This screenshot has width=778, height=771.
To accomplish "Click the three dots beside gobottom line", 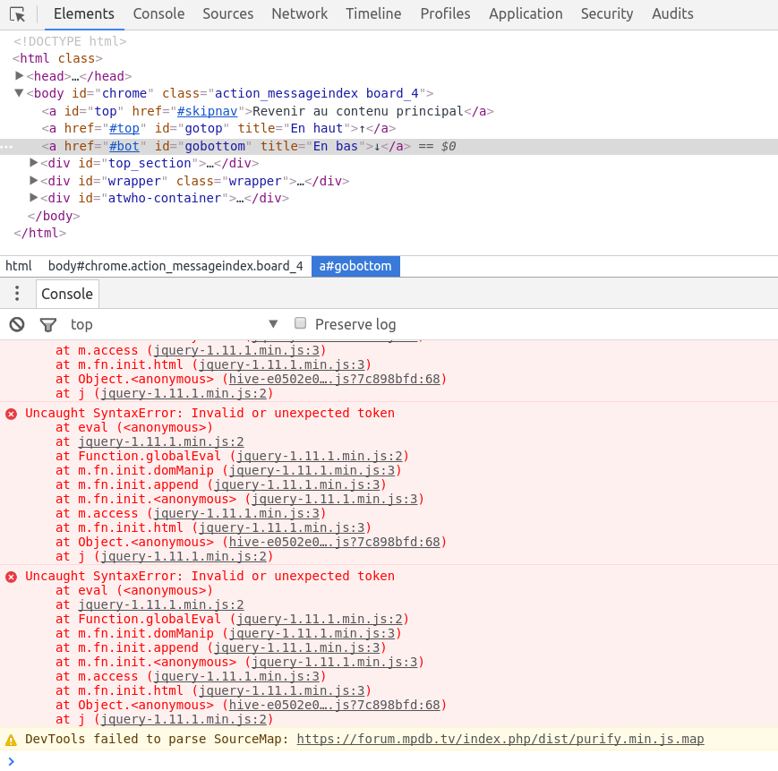I will coord(6,146).
